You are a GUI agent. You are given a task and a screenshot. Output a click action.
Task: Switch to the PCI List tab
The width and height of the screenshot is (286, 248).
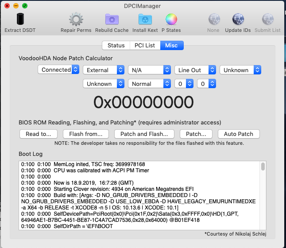click(x=144, y=46)
